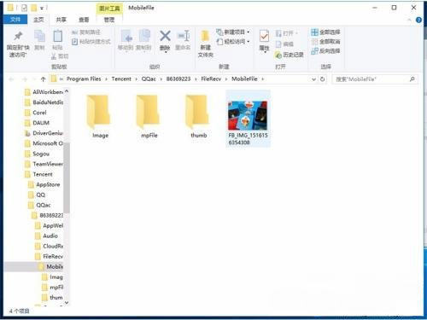Click the Help question mark icon
427x320 pixels.
[418, 20]
